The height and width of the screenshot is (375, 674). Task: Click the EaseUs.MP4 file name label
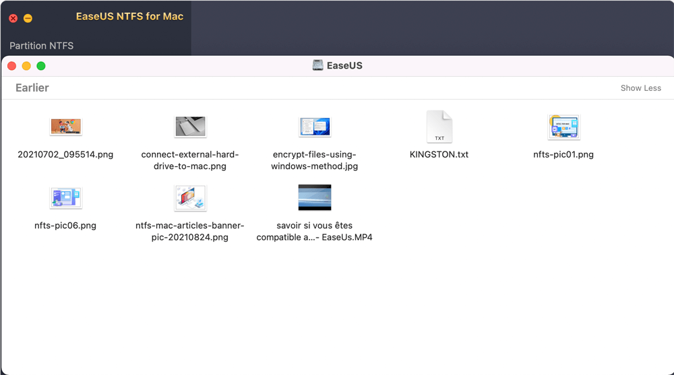pyautogui.click(x=315, y=231)
